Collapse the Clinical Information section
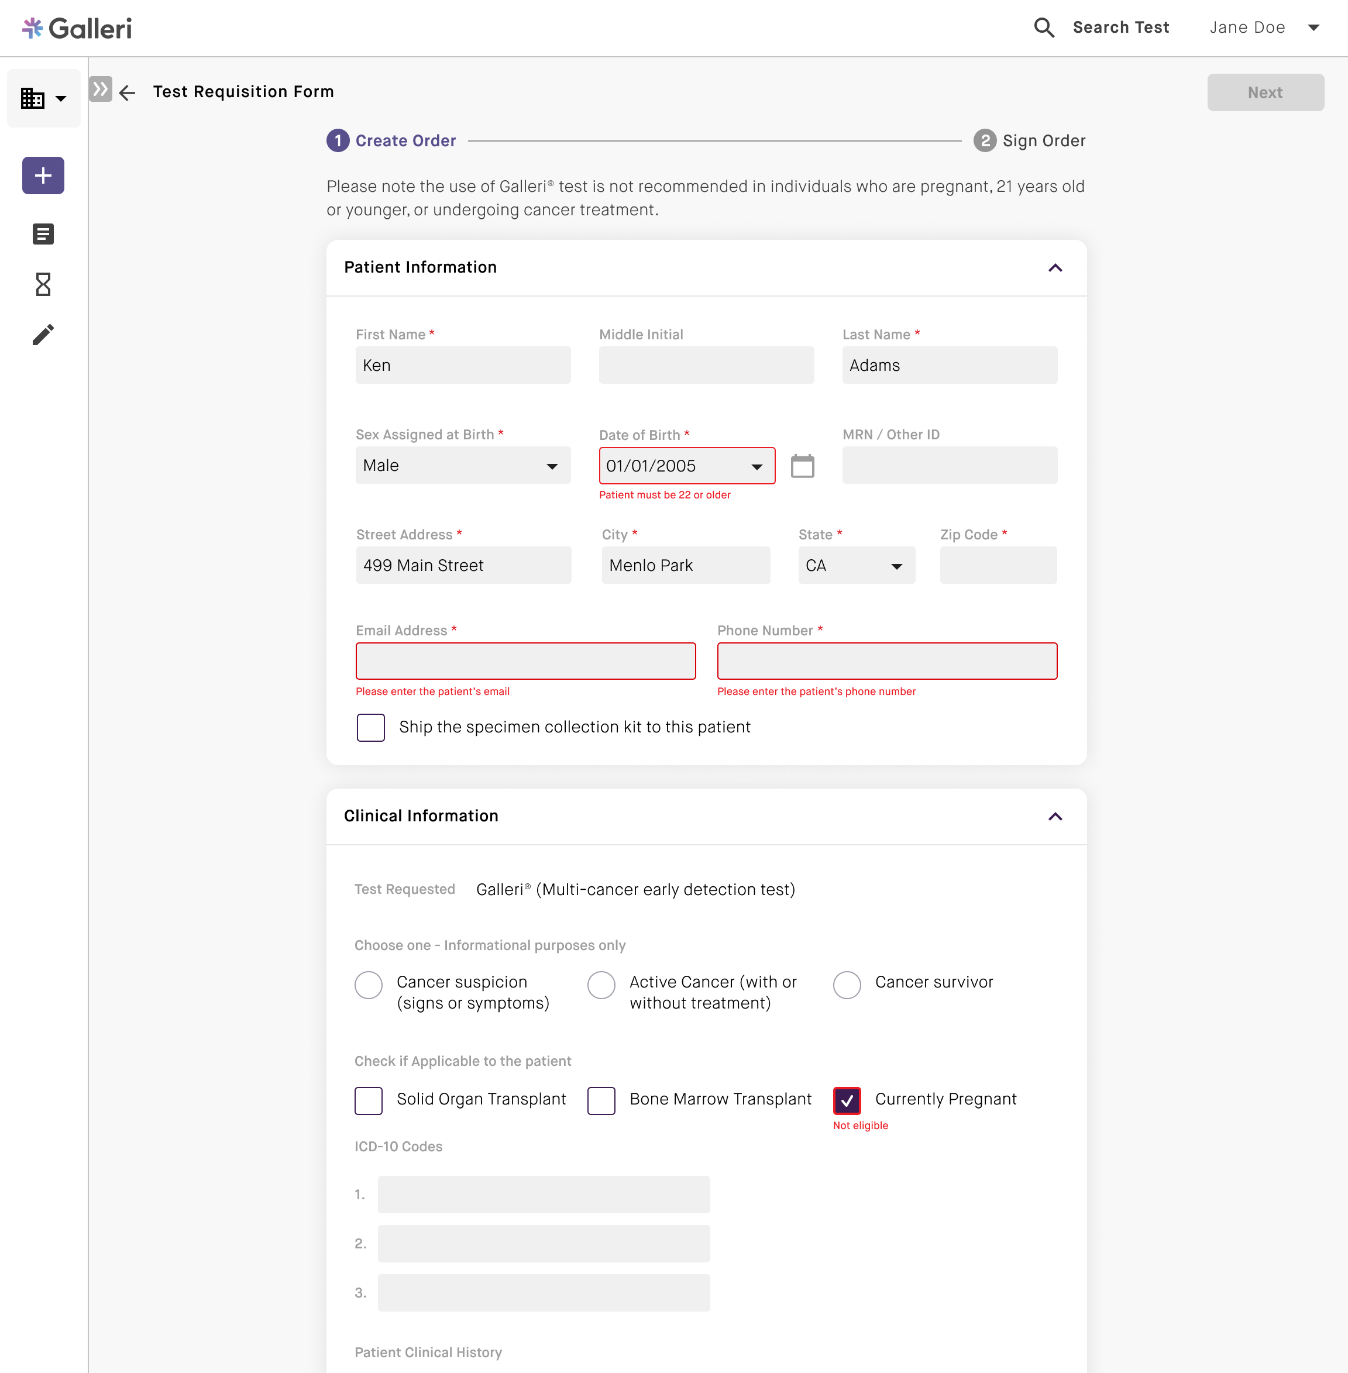 pos(1055,816)
